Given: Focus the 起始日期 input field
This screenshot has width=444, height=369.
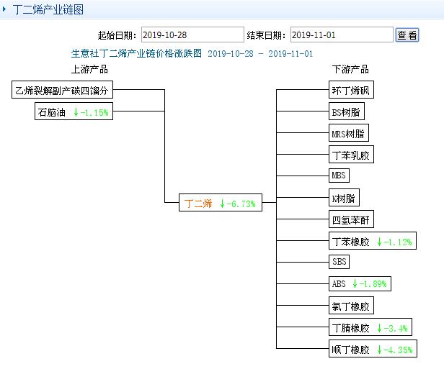Looking at the screenshot, I should click(192, 35).
